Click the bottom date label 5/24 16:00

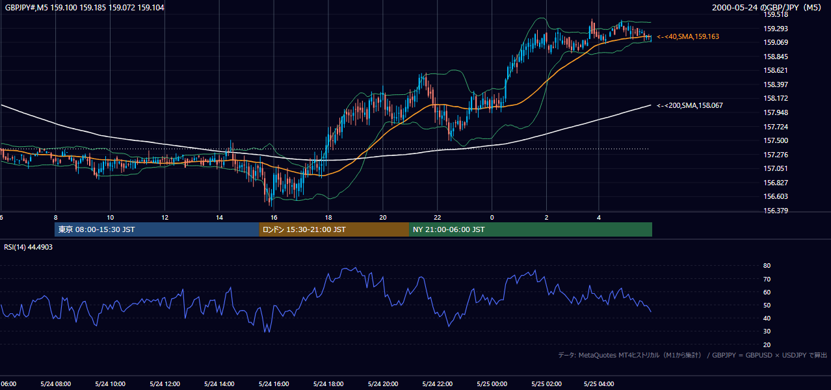(x=274, y=384)
